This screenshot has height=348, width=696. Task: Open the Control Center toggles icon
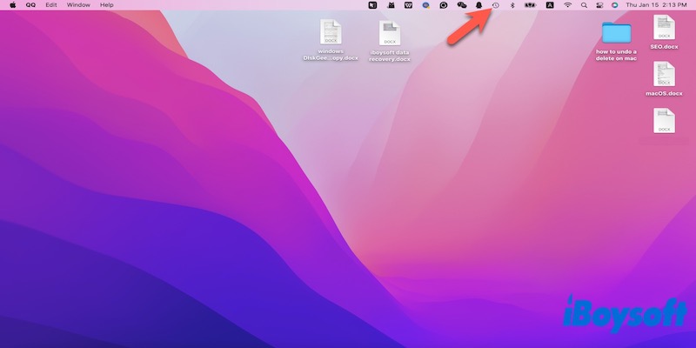(599, 5)
